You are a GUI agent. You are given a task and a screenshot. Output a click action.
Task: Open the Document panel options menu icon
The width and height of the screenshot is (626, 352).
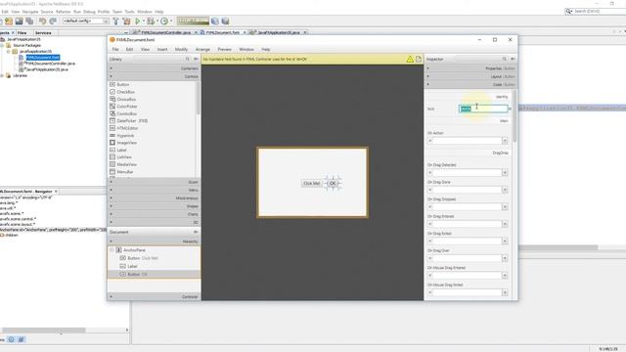pos(196,232)
